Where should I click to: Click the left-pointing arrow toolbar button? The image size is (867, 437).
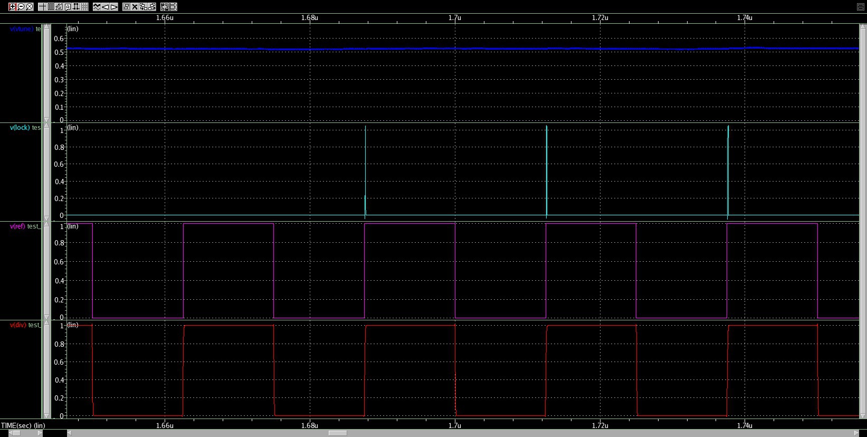pyautogui.click(x=106, y=7)
